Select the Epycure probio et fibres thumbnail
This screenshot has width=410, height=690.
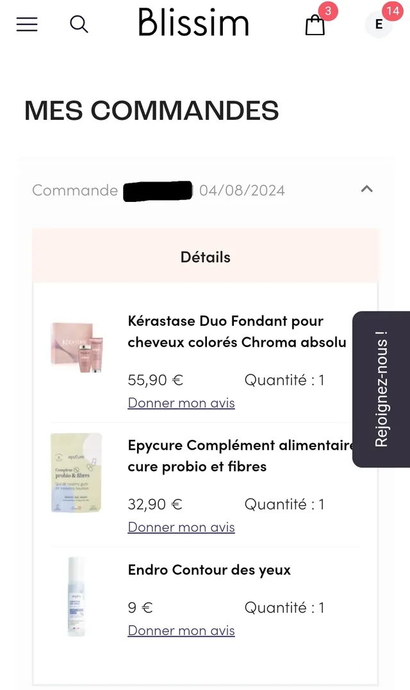76,473
